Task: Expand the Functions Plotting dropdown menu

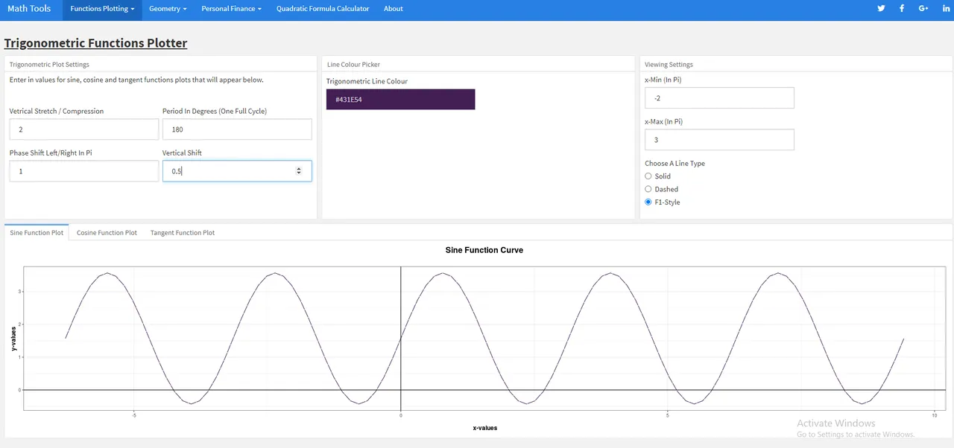Action: (x=103, y=9)
